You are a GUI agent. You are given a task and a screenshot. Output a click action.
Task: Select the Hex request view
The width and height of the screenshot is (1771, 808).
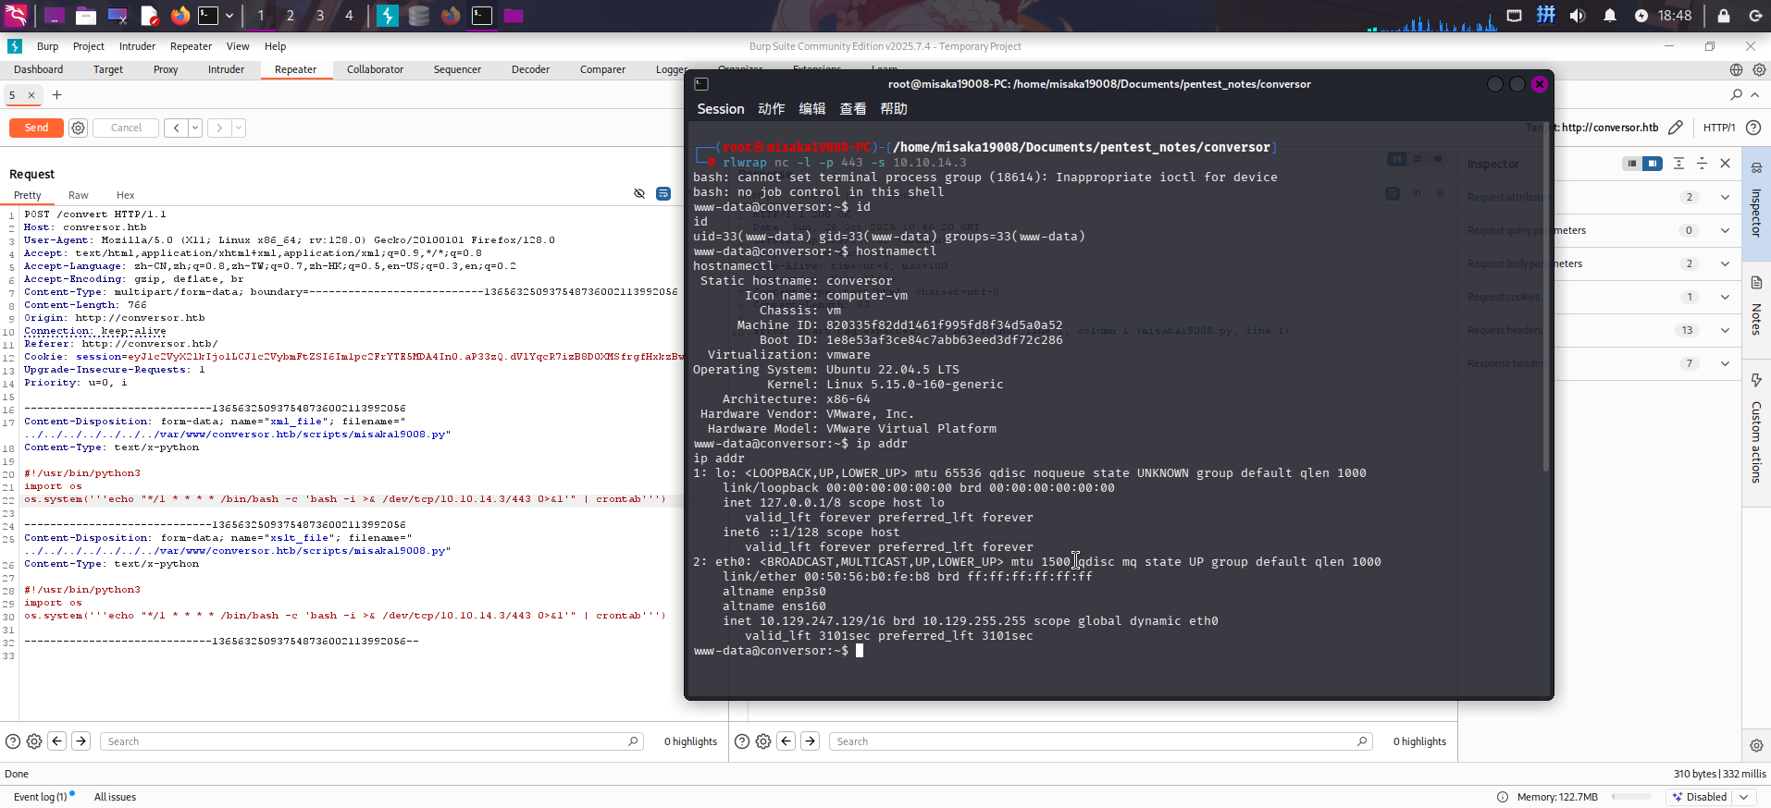[x=125, y=195]
